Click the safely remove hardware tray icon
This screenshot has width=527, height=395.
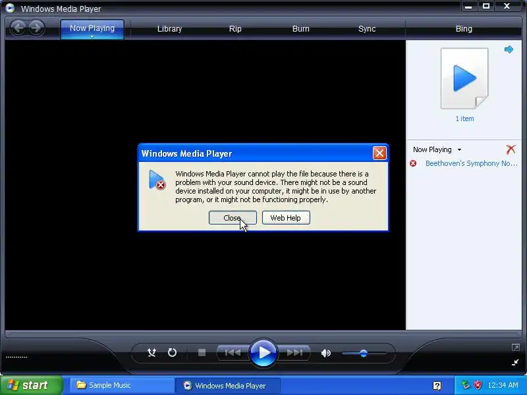(x=466, y=385)
